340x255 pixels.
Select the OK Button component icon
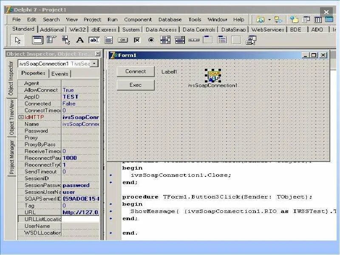coord(123,40)
